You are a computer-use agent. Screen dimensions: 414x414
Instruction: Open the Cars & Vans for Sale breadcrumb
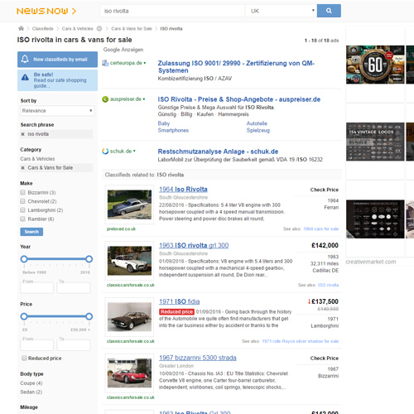(132, 29)
